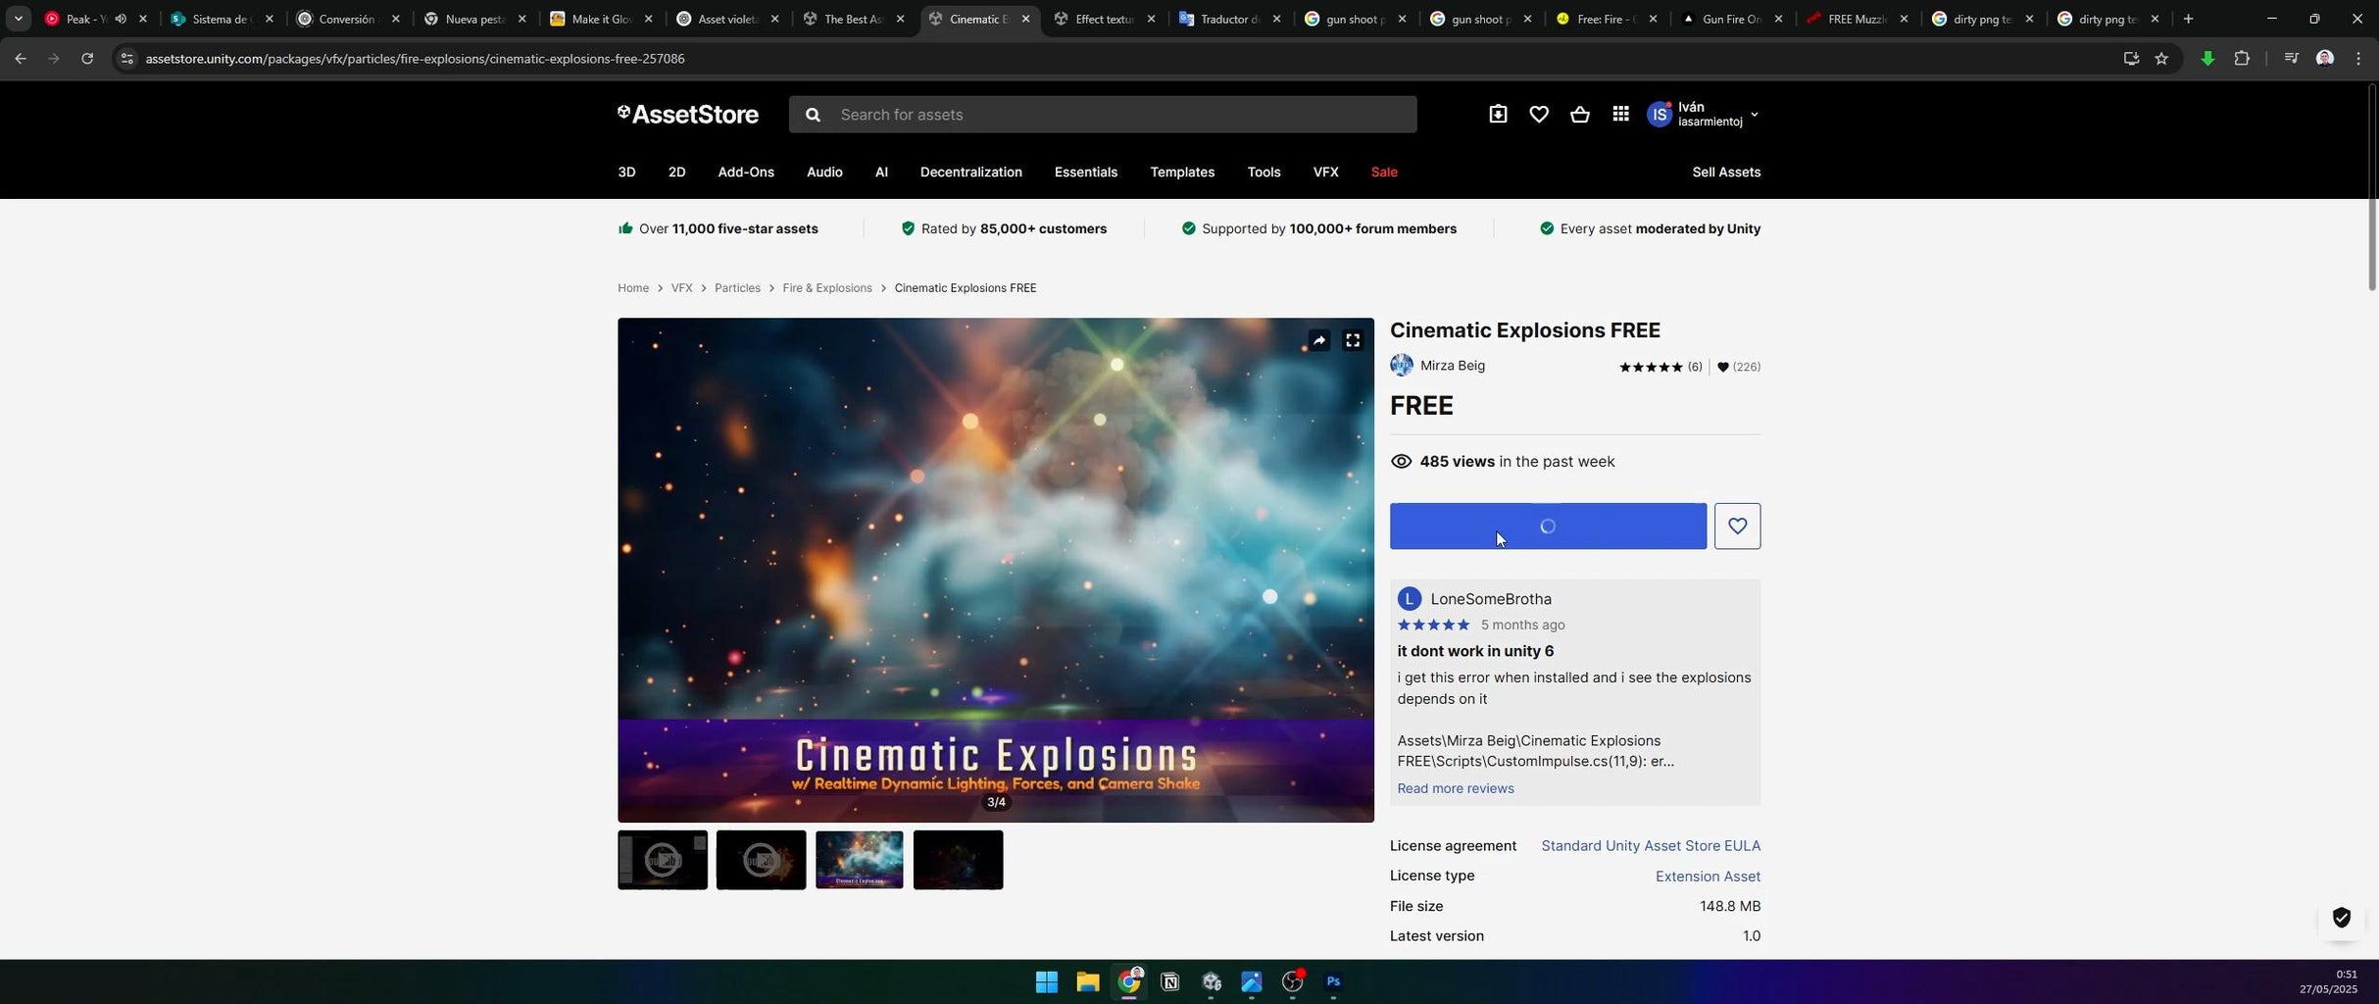
Task: Switch to the FREE Muzzle tab
Action: (1857, 19)
